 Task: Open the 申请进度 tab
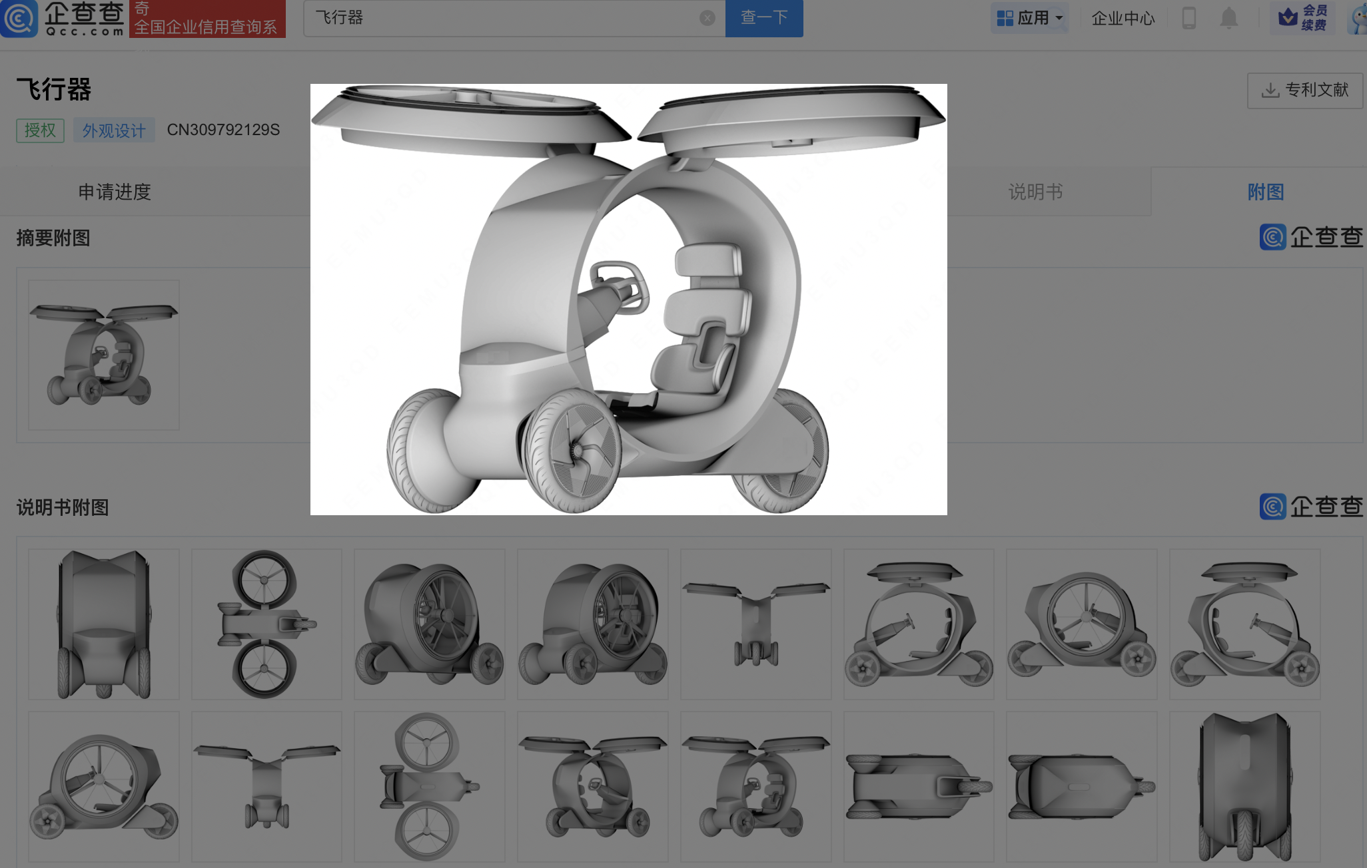point(115,192)
